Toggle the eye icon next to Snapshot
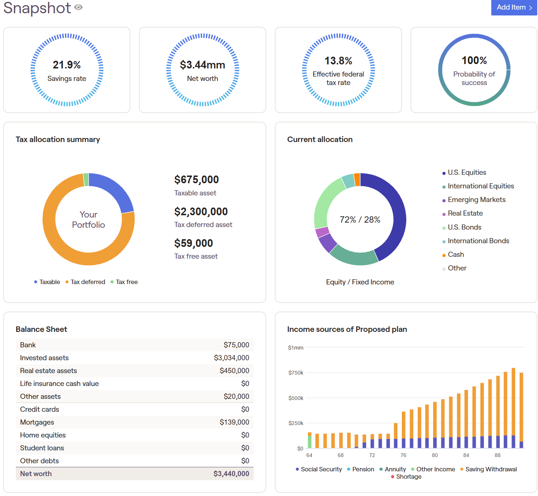The image size is (538, 496). tap(78, 7)
